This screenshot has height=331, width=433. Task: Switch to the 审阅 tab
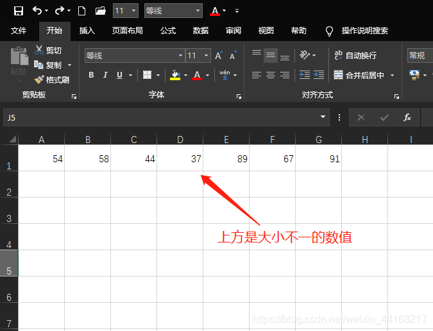pos(233,30)
